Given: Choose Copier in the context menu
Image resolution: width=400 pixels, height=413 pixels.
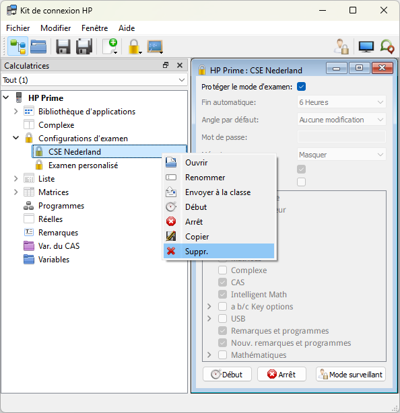Looking at the screenshot, I should (219, 236).
